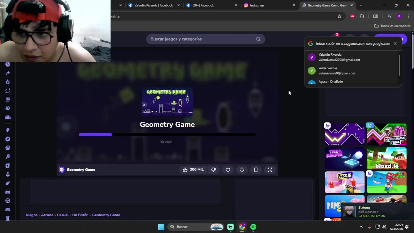This screenshot has height=233, width=414.
Task: Open the Chrome extensions puzzle icon
Action: click(x=362, y=17)
